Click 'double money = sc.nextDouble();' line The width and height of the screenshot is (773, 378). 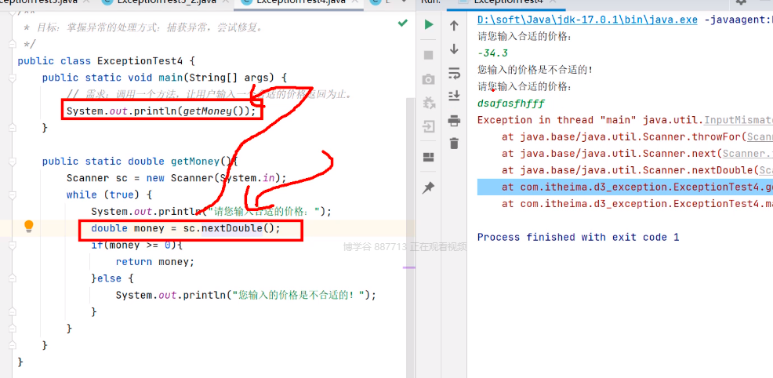[x=186, y=229]
